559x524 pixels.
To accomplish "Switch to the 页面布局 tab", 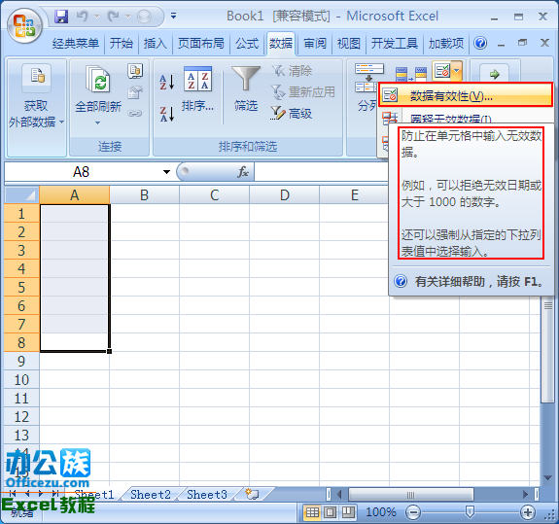I will 201,43.
